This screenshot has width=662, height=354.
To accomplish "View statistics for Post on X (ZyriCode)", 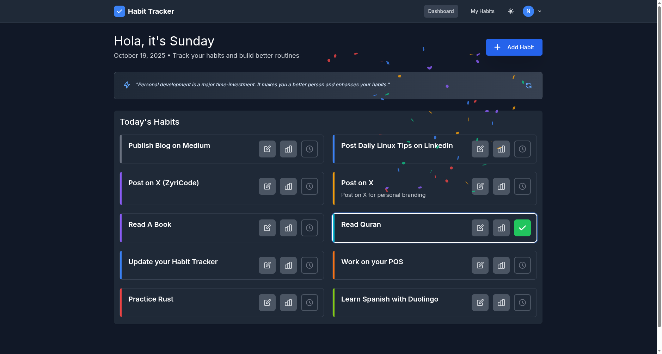I will coord(288,186).
